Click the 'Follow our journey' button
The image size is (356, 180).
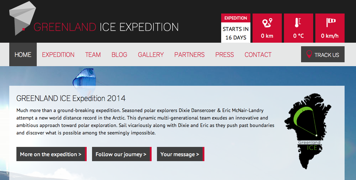[121, 154]
